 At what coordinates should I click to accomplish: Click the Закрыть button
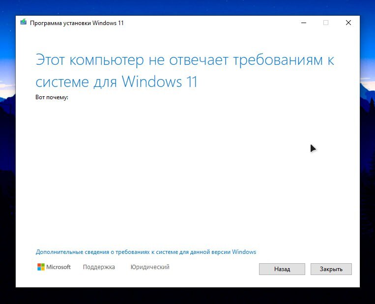331,269
